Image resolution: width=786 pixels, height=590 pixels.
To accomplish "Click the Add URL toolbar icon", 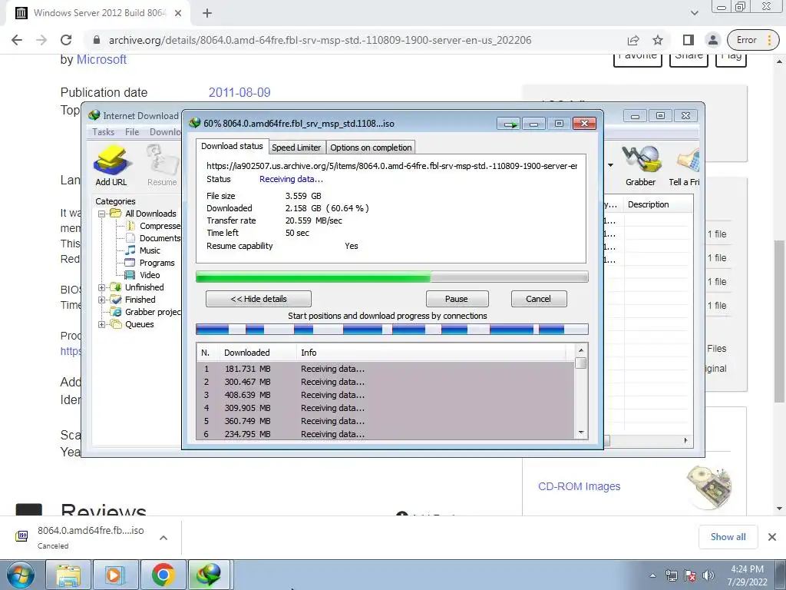I will point(111,166).
